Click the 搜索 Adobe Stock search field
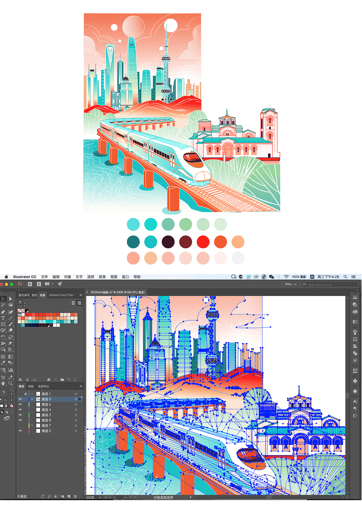The height and width of the screenshot is (512, 362). coord(330,284)
